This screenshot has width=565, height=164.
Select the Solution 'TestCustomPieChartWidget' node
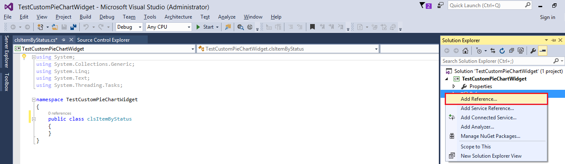[x=504, y=71]
